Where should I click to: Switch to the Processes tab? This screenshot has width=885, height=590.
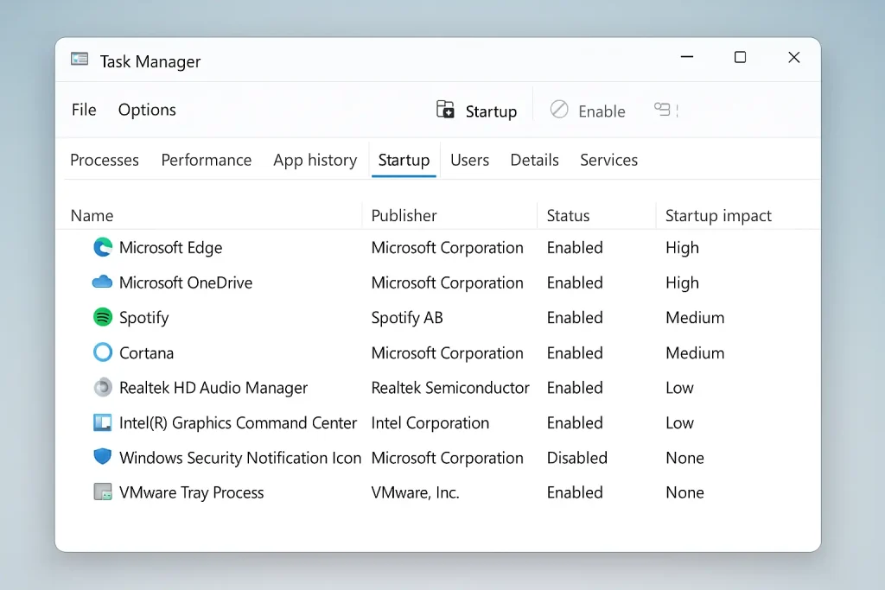(x=104, y=160)
